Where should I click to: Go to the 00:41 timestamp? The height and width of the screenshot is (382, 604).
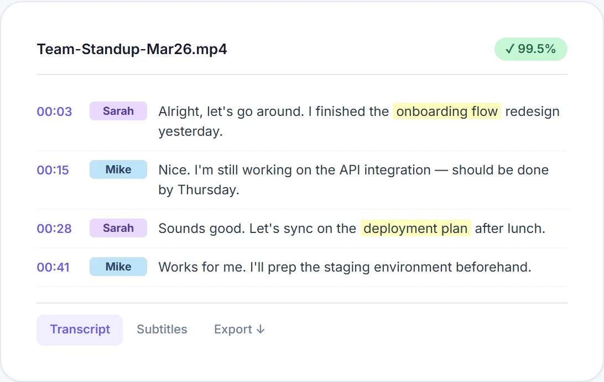click(53, 267)
